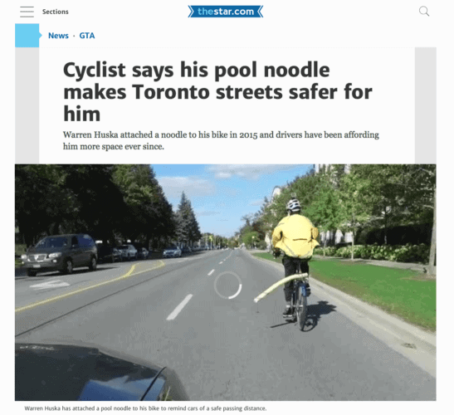Screen dimensions: 454x415
Task: Click the grey margin strip right of the headline
Action: 425,105
